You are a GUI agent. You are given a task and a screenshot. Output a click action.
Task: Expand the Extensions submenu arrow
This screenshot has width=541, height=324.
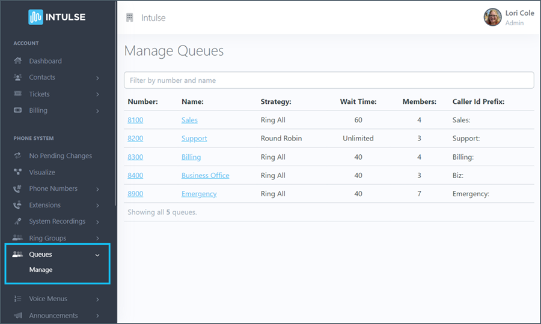pos(97,205)
